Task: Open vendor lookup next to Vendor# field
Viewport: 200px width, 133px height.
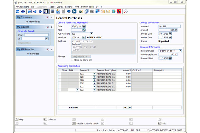Action: pyautogui.click(x=84, y=38)
